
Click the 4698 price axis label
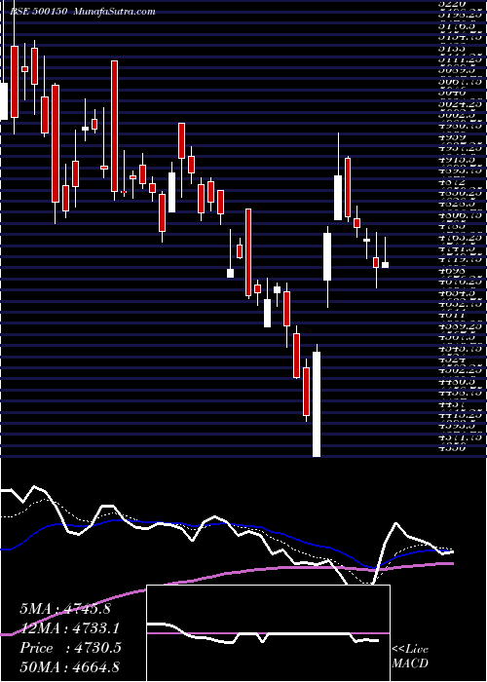tap(452, 271)
